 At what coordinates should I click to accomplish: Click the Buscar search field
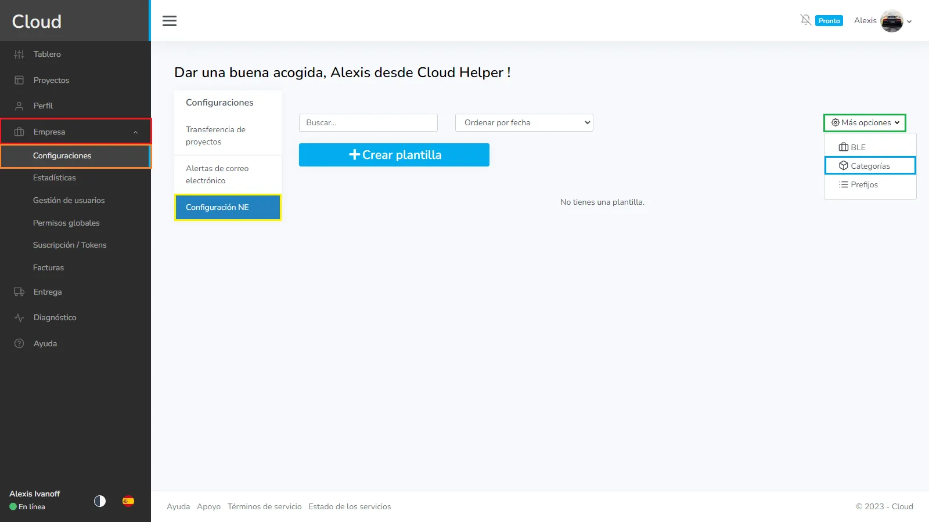[x=368, y=123]
